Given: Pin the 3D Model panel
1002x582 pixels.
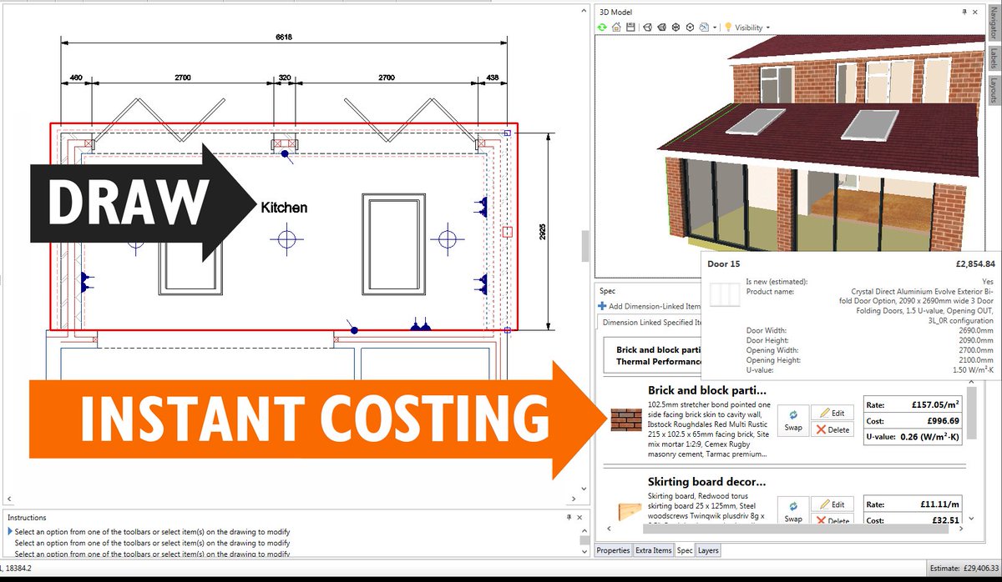Looking at the screenshot, I should (x=964, y=12).
